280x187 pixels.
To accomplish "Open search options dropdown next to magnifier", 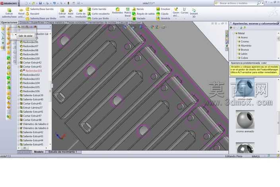I will 262,3.
